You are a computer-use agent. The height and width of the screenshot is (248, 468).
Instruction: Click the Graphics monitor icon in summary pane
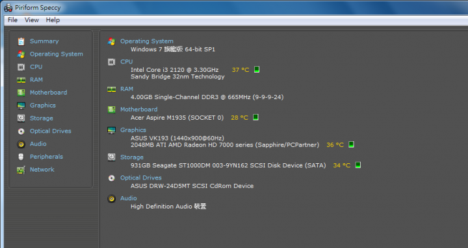pos(111,130)
